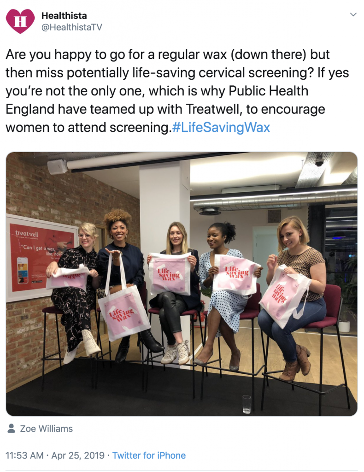Image resolution: width=364 pixels, height=472 pixels.
Task: Click the hanging Life Saving Wax tote bag
Action: coord(123,312)
